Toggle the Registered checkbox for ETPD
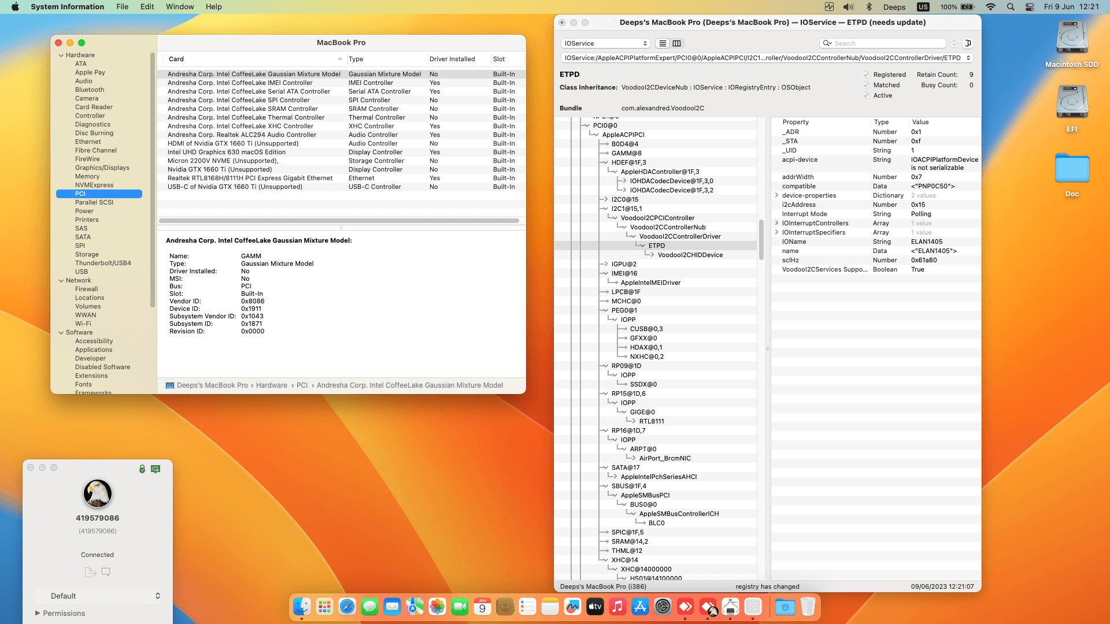Screen dimensions: 1110x624 866,75
